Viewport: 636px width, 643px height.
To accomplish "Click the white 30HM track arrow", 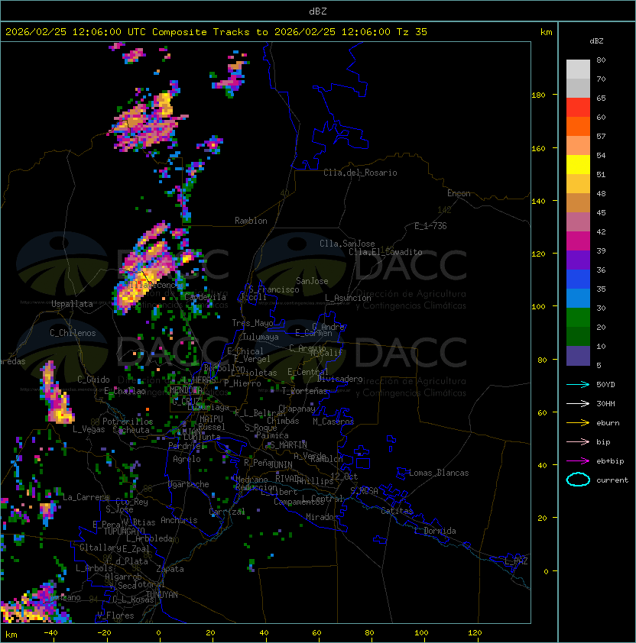I will 578,404.
